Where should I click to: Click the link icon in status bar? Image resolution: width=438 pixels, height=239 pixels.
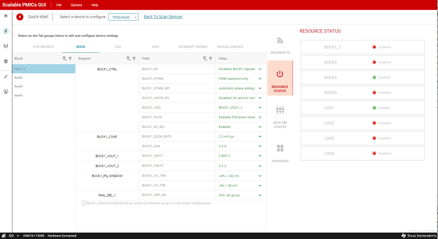click(x=11, y=236)
